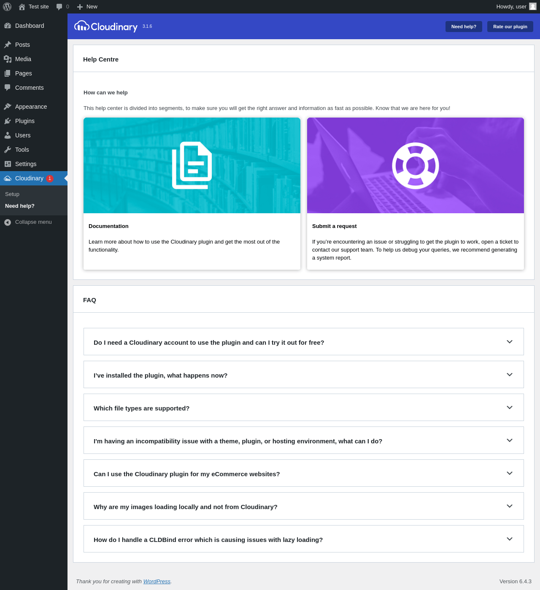The width and height of the screenshot is (540, 590).
Task: Click the 'Rate our plugin' button
Action: 510,27
